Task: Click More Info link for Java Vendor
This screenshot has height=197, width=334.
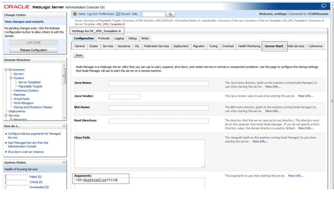Action: click(x=306, y=96)
